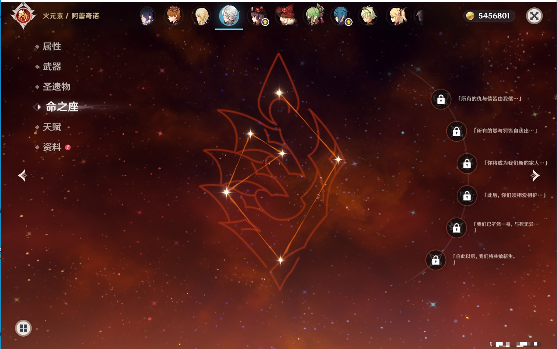Open locked constellation 此后,你们须相爱相护
The width and height of the screenshot is (557, 349).
pyautogui.click(x=467, y=196)
